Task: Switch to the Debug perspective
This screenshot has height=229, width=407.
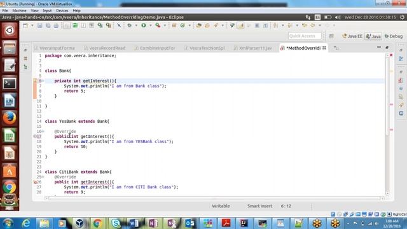Action: pyautogui.click(x=394, y=36)
